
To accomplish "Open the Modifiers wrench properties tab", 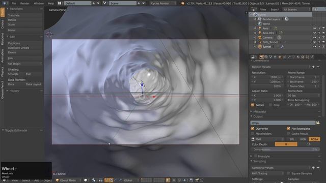I will pos(289,57).
